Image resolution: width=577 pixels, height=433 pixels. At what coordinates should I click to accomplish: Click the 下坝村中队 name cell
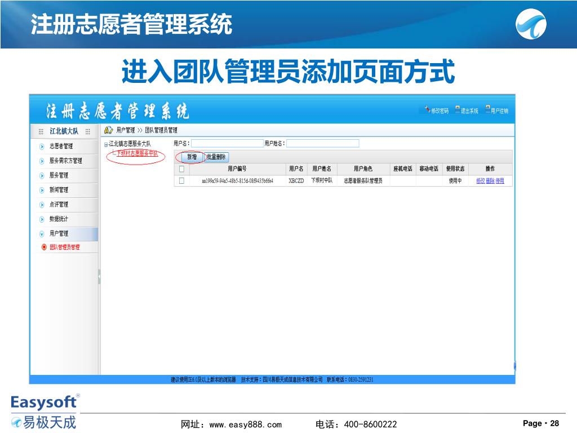tap(322, 180)
